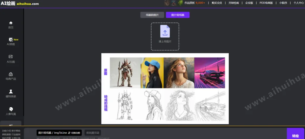Open the 企业版 enterprise link

click(x=249, y=3)
